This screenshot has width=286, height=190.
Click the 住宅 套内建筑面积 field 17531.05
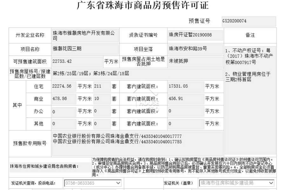click(186, 86)
